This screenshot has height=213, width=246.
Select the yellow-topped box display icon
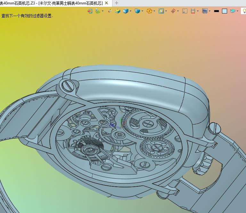click(118, 11)
